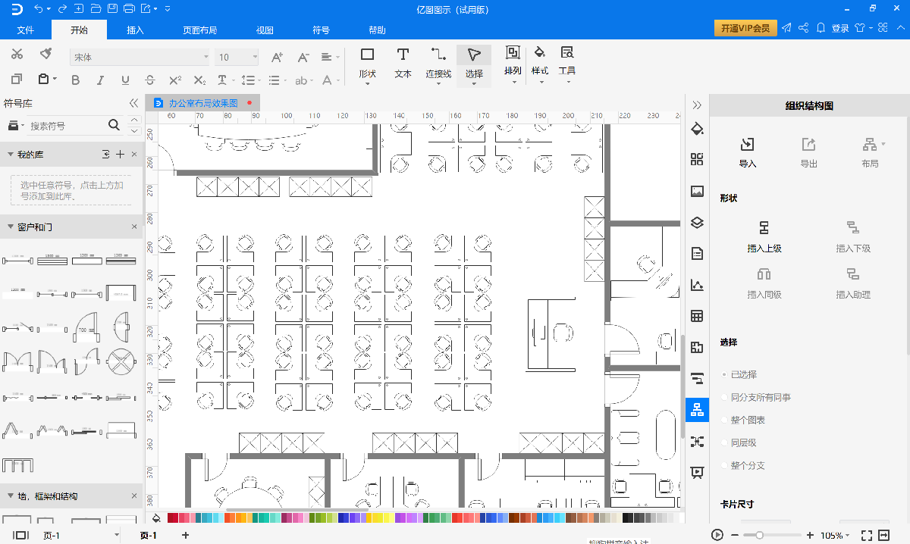Open the Chart panel in right sidebar
910x544 pixels.
click(x=698, y=285)
